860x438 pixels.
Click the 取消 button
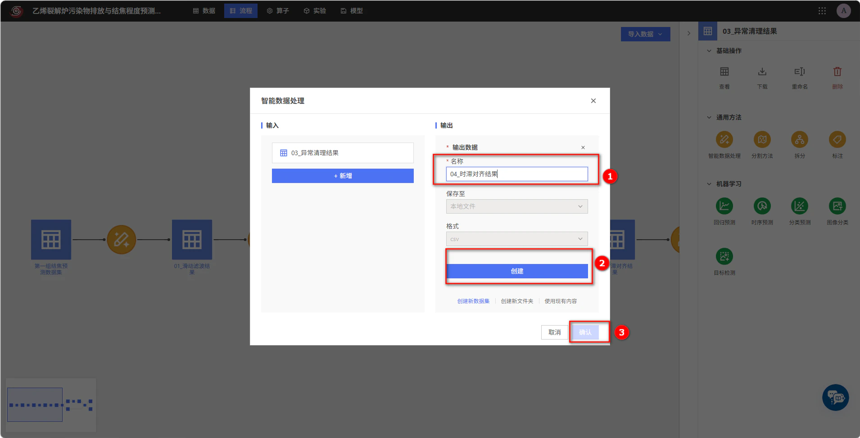tap(554, 332)
